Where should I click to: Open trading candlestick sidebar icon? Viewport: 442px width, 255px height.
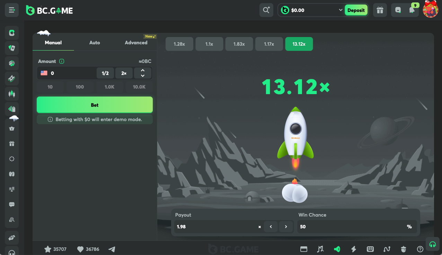(x=12, y=94)
